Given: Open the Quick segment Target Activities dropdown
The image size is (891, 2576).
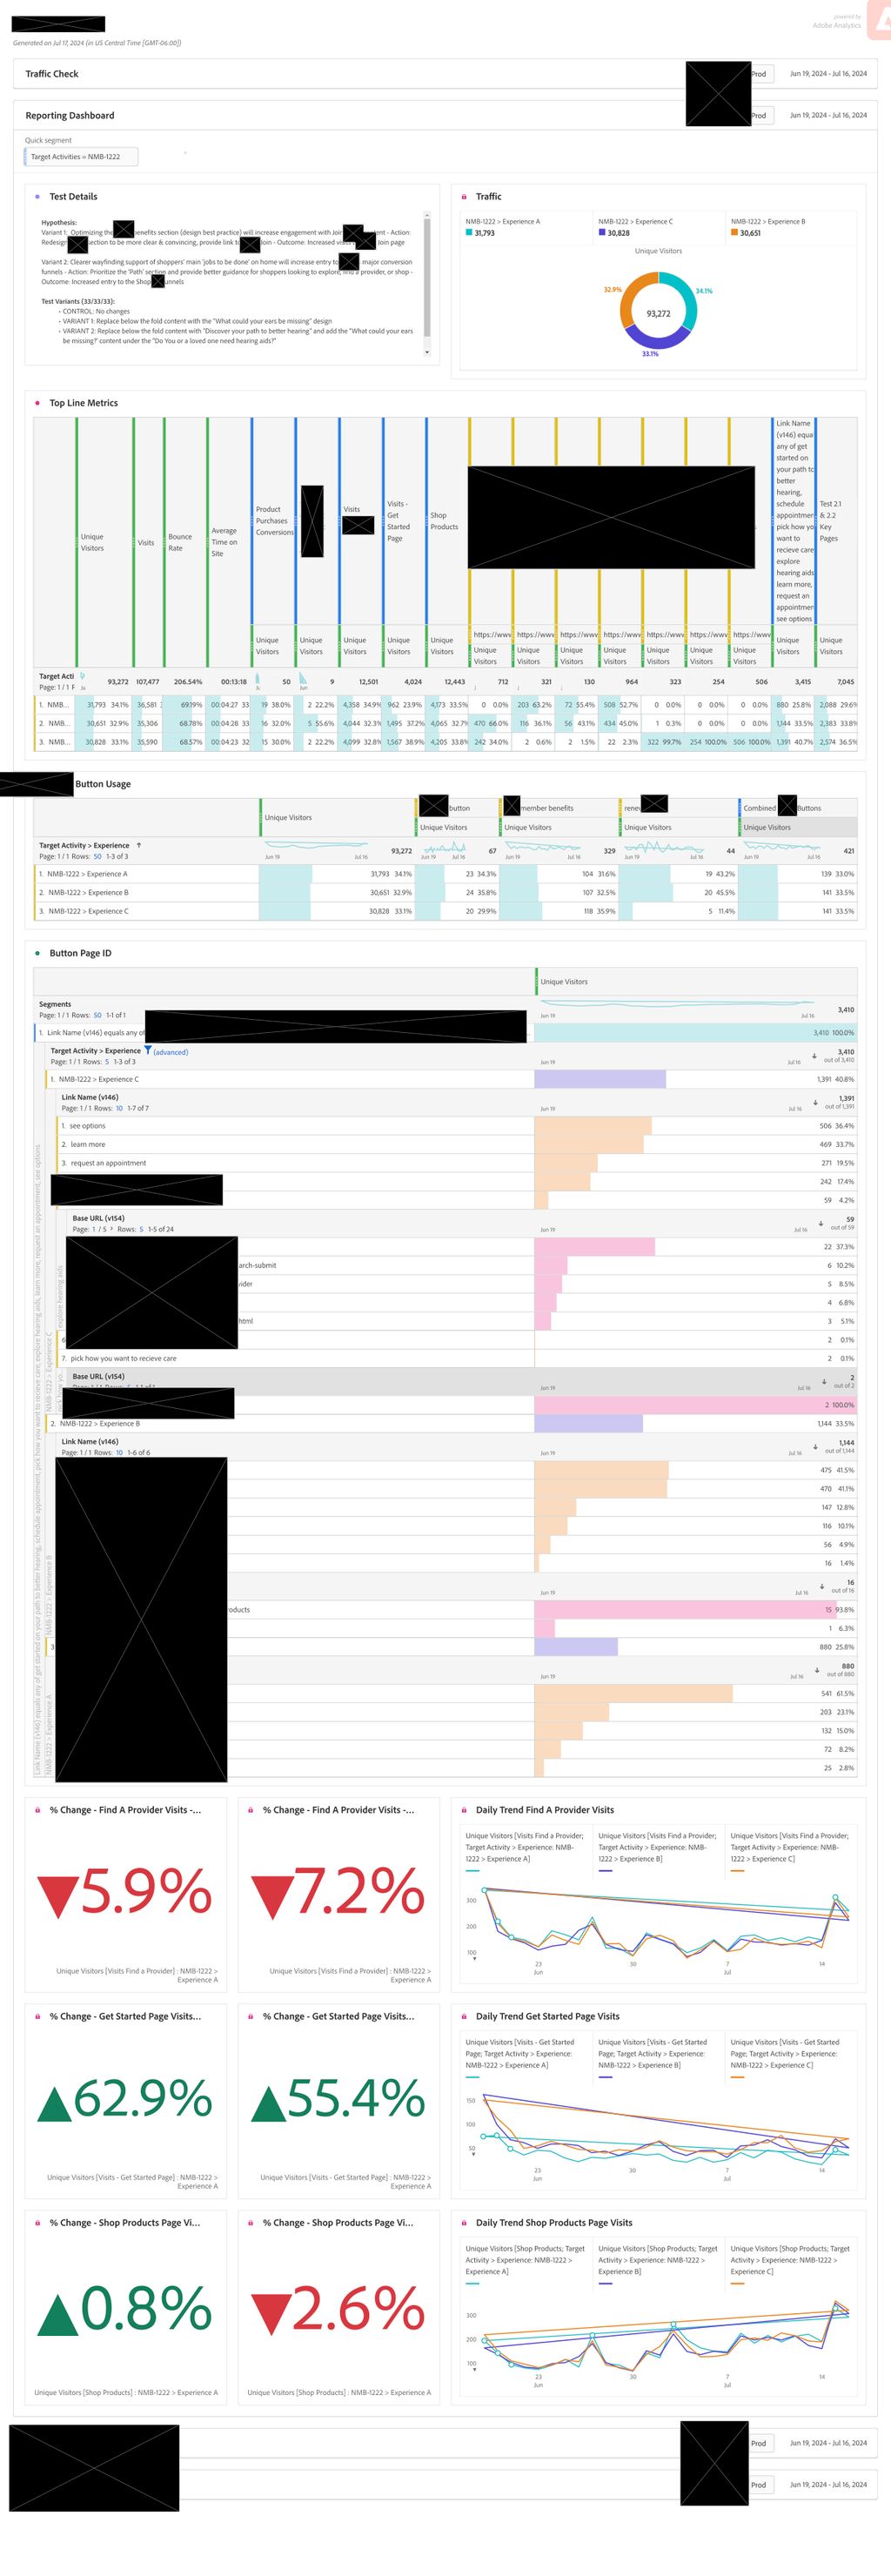Looking at the screenshot, I should [81, 157].
